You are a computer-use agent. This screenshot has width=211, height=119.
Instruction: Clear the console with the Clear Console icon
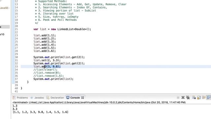pos(194,98)
